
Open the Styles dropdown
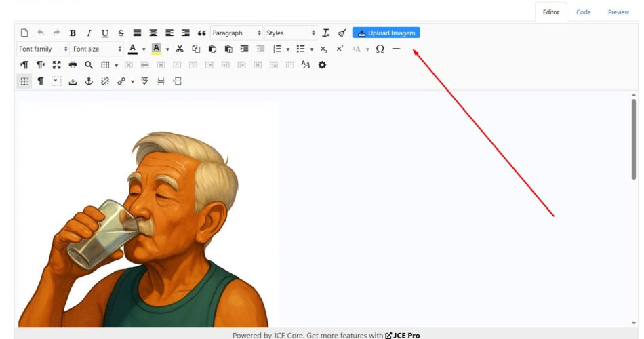(x=290, y=33)
